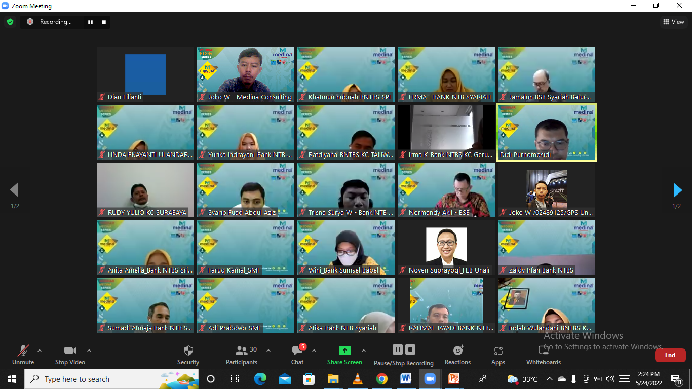Expand the arrow next to Share Screen
Screen dimensions: 692x389
364,351
